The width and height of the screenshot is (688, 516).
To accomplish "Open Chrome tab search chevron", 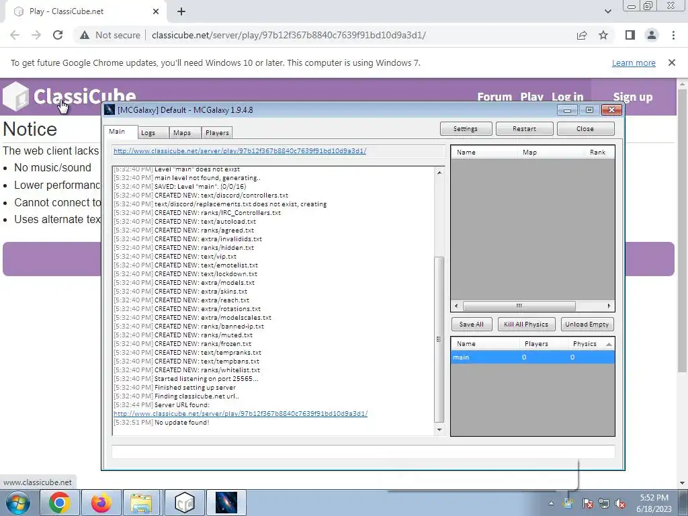I will pyautogui.click(x=607, y=11).
